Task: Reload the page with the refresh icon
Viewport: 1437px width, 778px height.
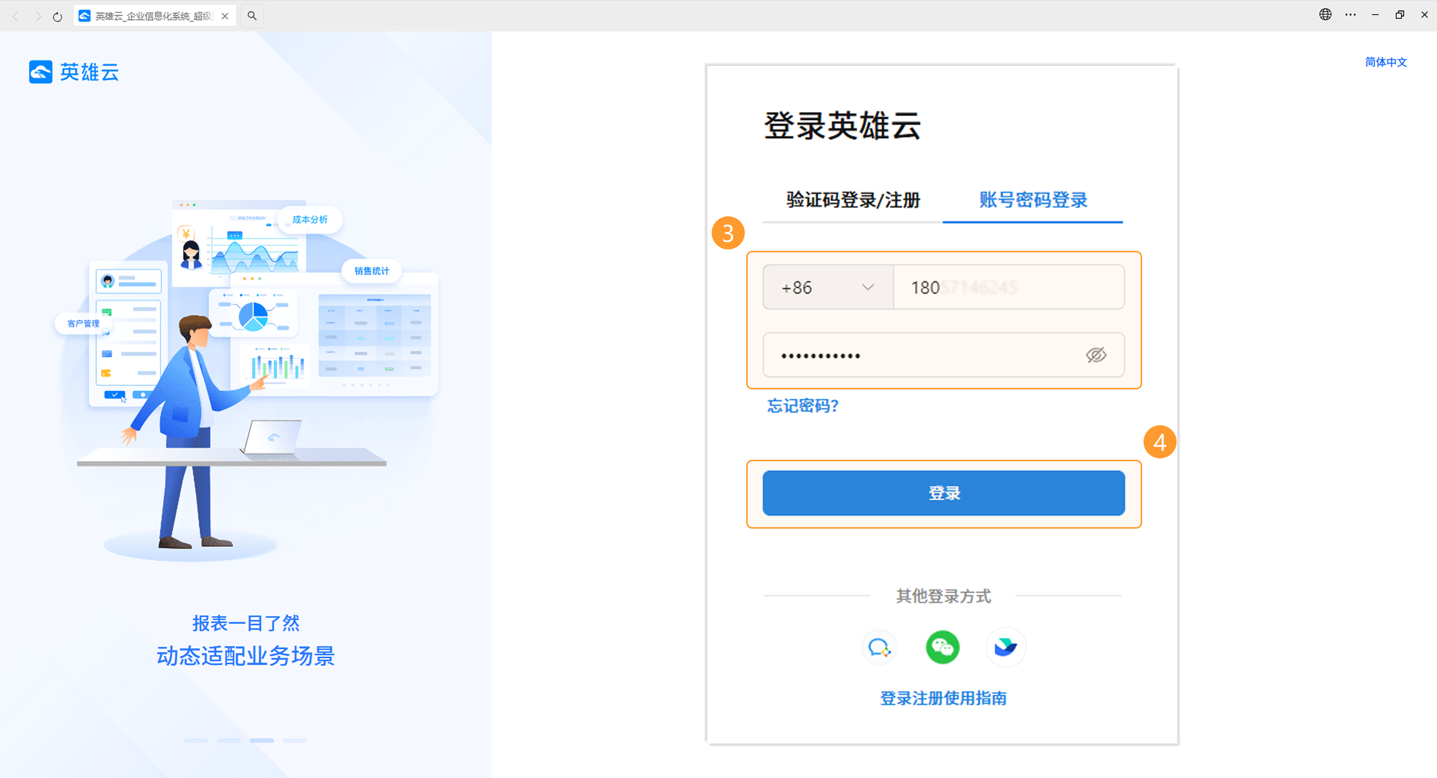Action: click(58, 16)
